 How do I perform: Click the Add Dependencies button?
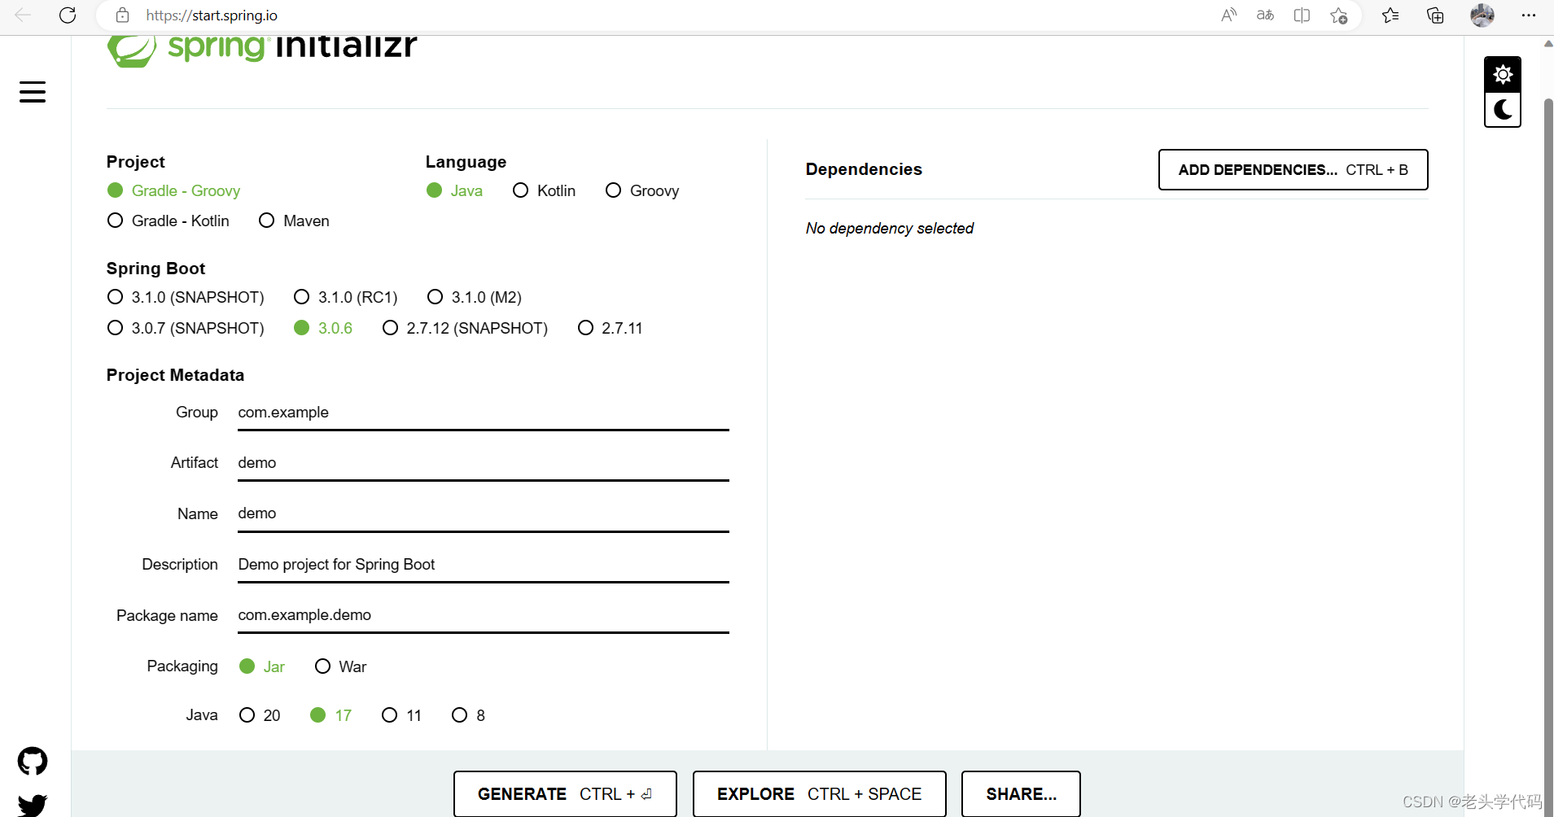click(x=1293, y=169)
